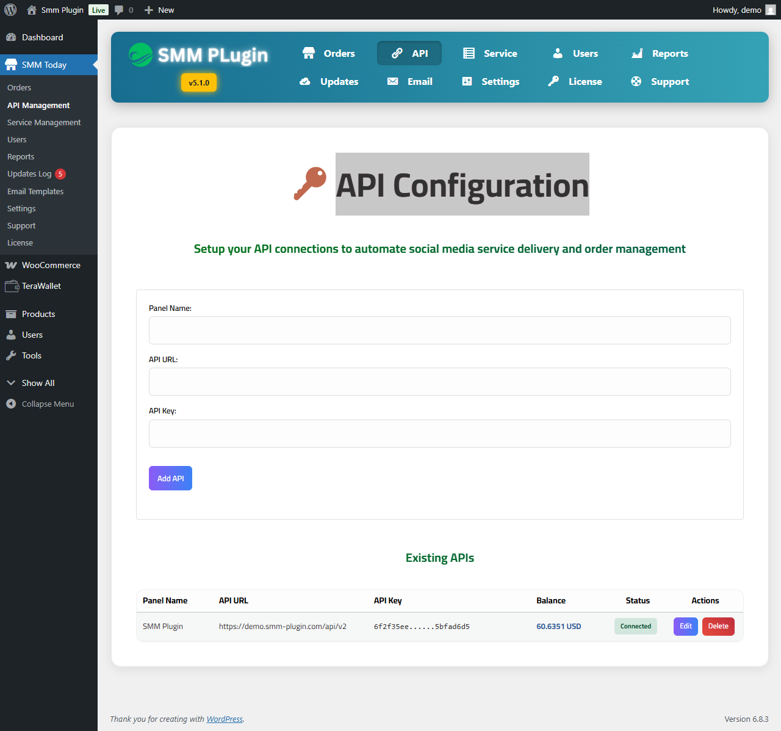Open the Email tab label in the plugin header
Screen dimensions: 781x731
point(420,81)
